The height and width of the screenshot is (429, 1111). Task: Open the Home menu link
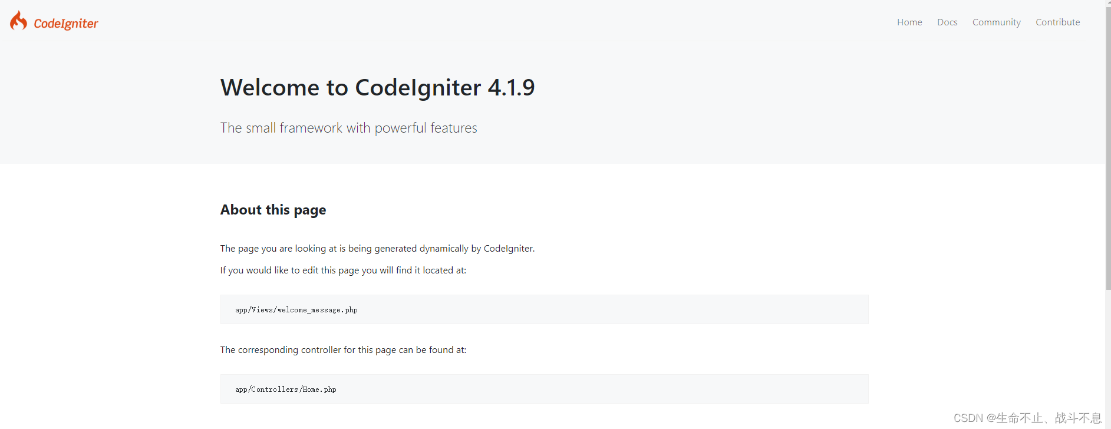pos(909,22)
